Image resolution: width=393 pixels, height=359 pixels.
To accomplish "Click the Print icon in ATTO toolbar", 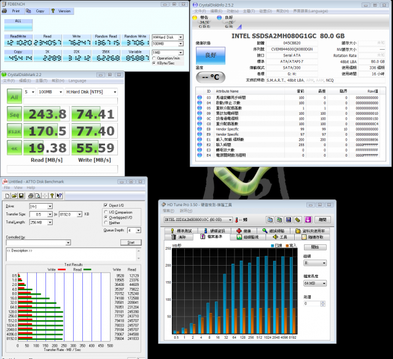I will click(31, 196).
